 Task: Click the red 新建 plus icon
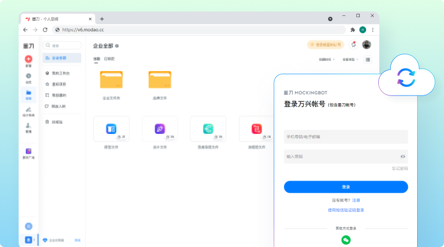click(x=29, y=59)
